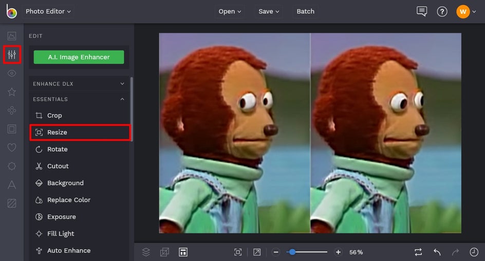Image resolution: width=485 pixels, height=261 pixels.
Task: Open the Textures sidebar icon
Action: pos(12,203)
